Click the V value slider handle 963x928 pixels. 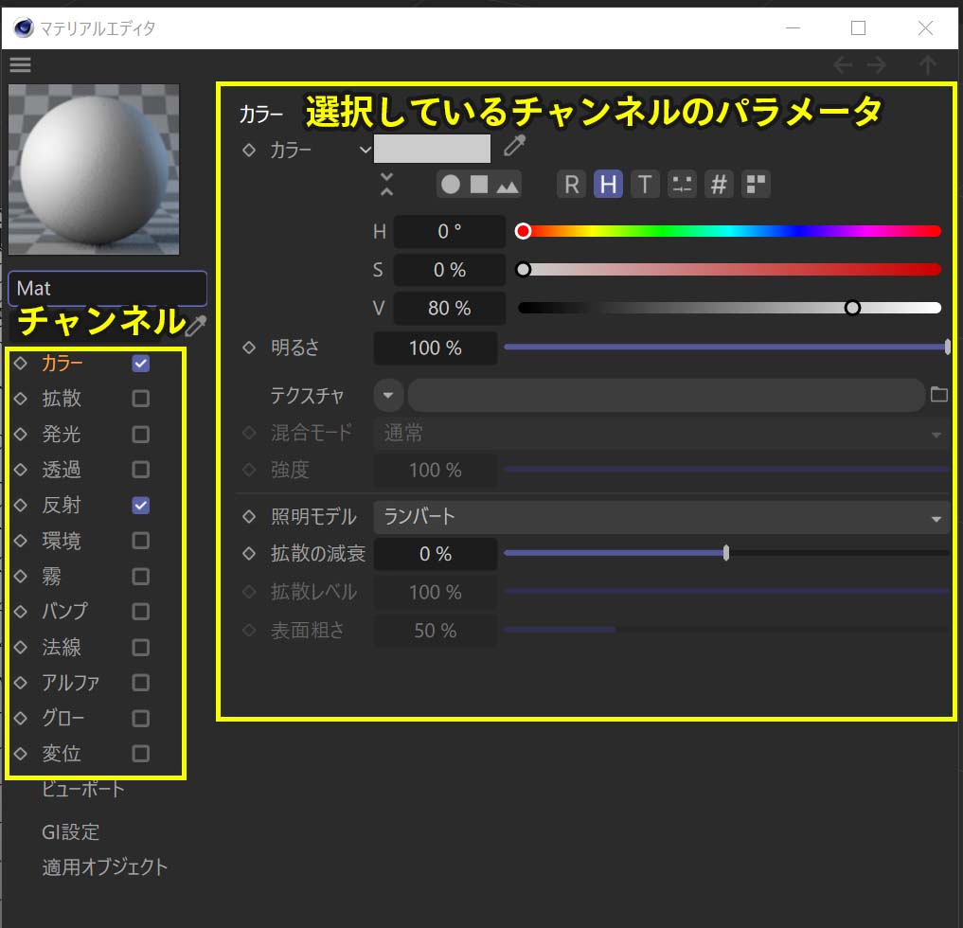point(852,308)
